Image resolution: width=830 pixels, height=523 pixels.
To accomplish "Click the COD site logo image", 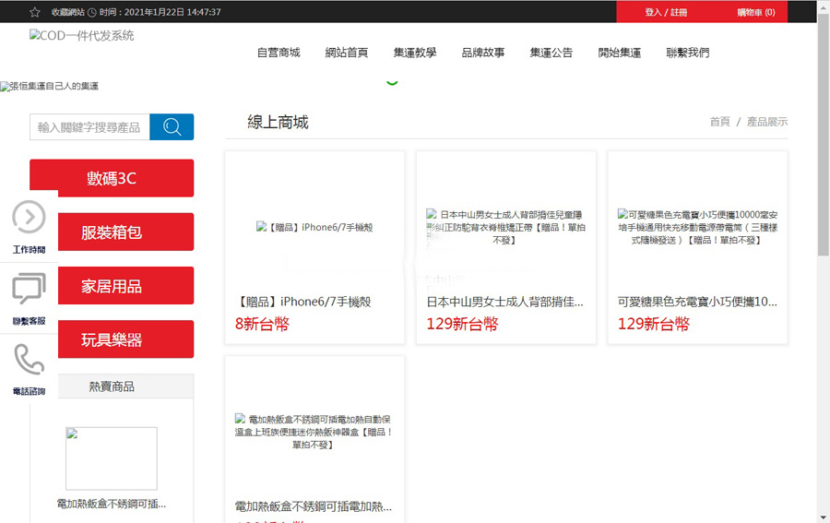I will (x=82, y=36).
